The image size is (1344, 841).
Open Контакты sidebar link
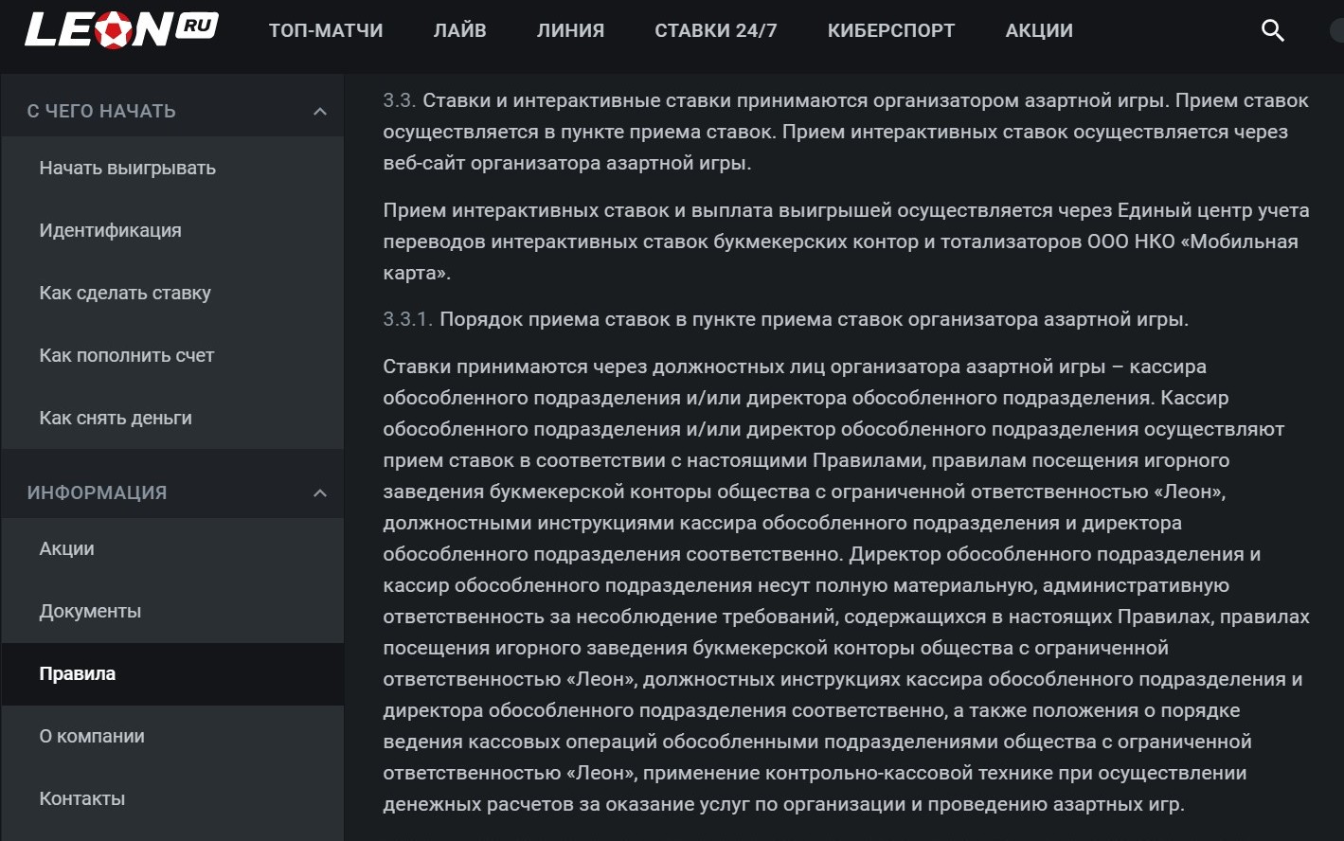[x=172, y=799]
